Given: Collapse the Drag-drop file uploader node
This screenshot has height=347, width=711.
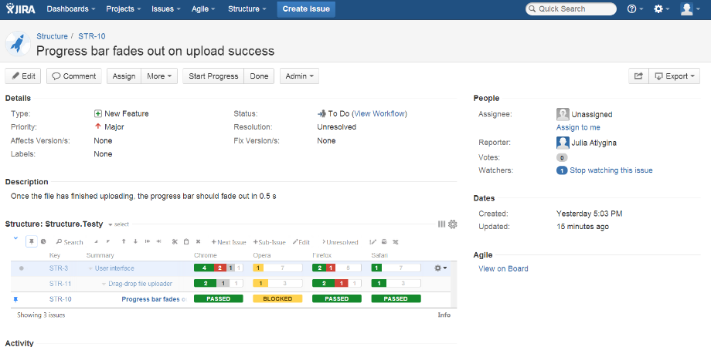Looking at the screenshot, I should (104, 284).
